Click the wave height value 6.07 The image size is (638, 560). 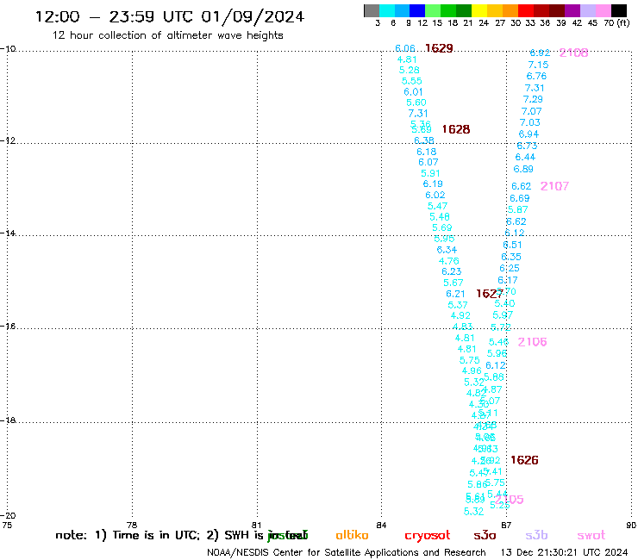tap(428, 162)
